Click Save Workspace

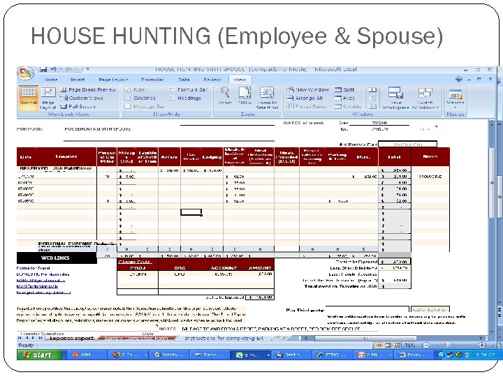click(x=395, y=98)
